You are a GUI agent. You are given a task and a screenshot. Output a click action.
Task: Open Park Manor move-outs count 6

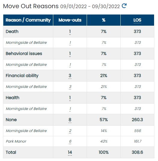tap(70, 141)
